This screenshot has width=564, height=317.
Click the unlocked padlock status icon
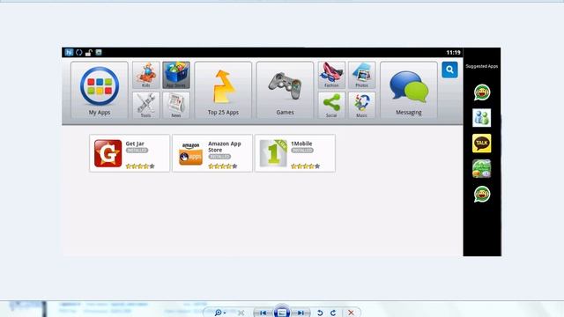[x=88, y=53]
